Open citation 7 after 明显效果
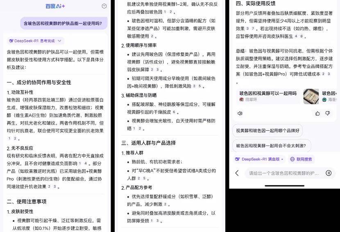Screen dimensions: 340x232 tap(253, 28)
